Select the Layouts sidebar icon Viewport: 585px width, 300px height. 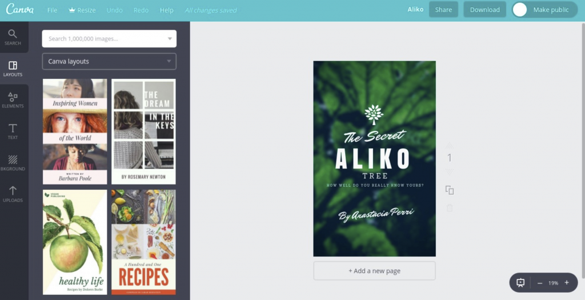coord(13,69)
